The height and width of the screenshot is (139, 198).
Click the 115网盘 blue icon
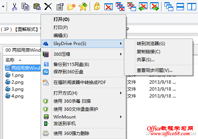(x=46, y=64)
